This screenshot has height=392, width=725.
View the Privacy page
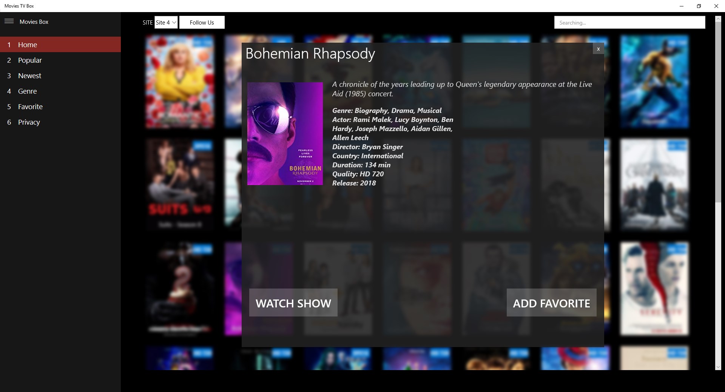(60, 122)
